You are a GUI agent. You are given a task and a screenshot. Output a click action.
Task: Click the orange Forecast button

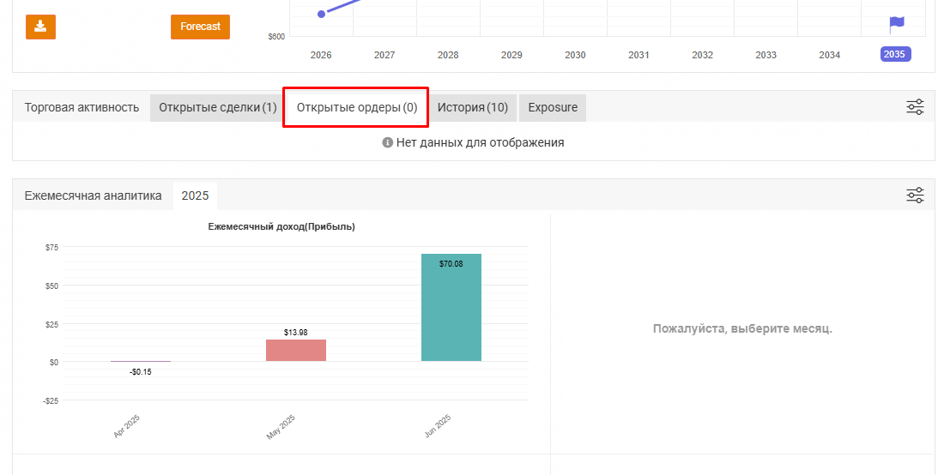(x=200, y=27)
